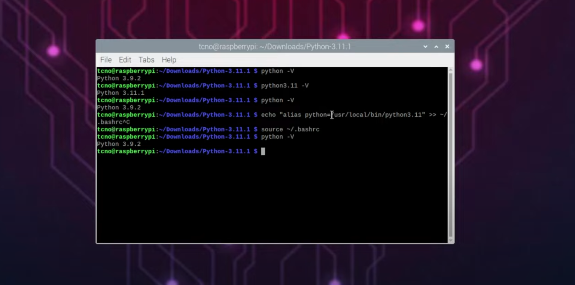Open the File menu
This screenshot has width=575, height=285.
click(x=106, y=60)
